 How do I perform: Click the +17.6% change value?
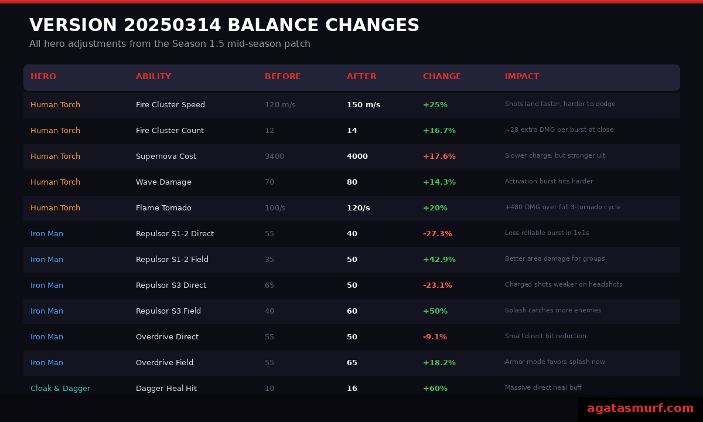439,156
